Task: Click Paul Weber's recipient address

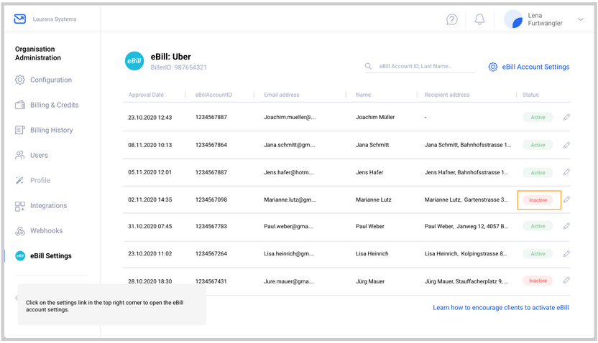Action: pos(466,226)
